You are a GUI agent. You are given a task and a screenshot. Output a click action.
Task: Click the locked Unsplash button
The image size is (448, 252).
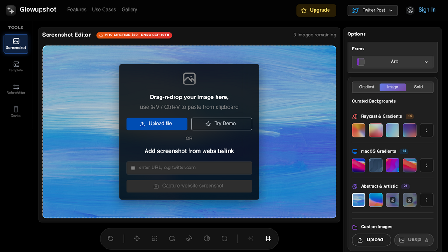tap(414, 240)
